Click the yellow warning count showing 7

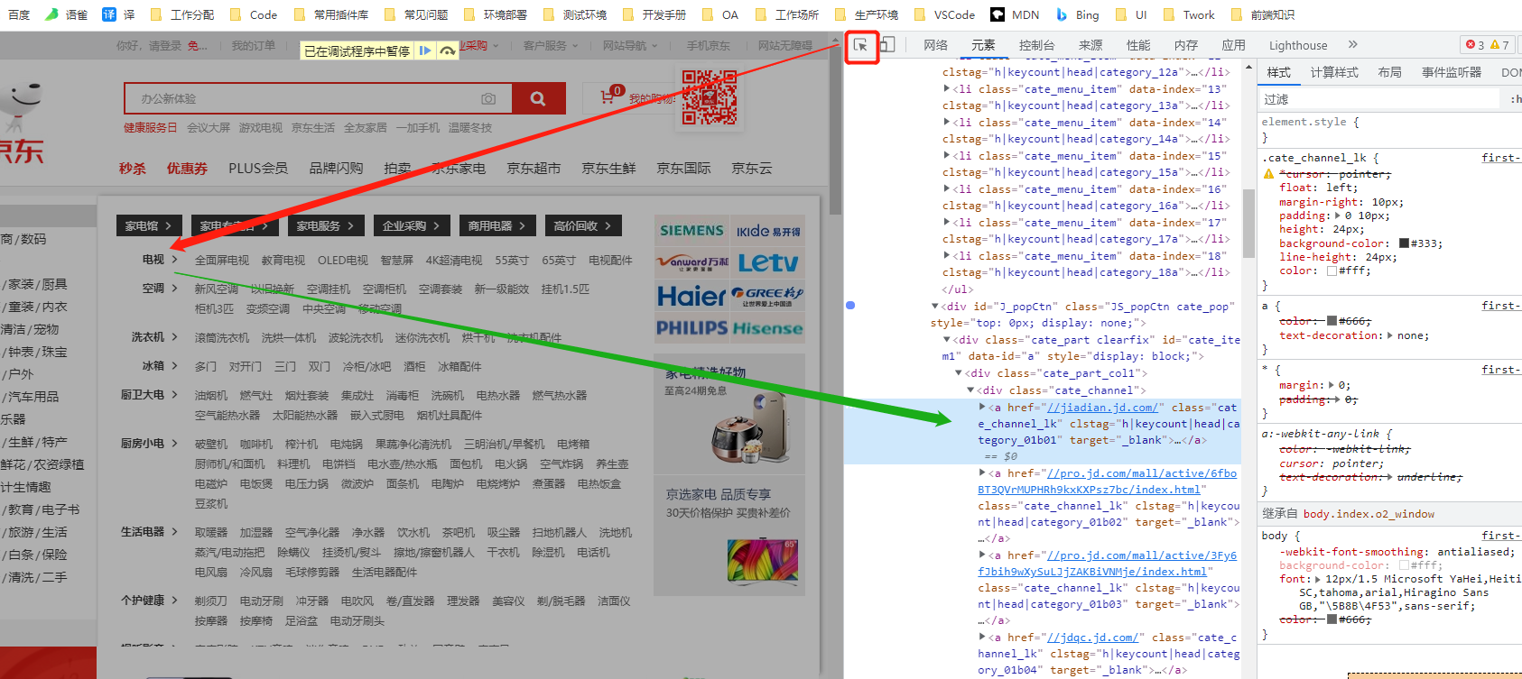1499,45
